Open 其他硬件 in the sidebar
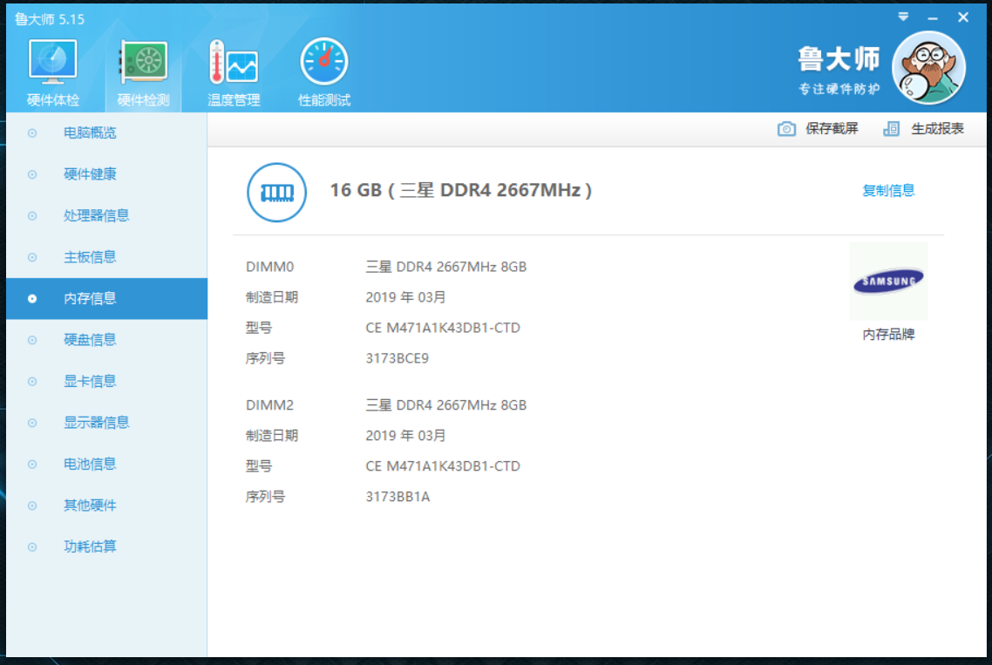992x665 pixels. tap(107, 506)
